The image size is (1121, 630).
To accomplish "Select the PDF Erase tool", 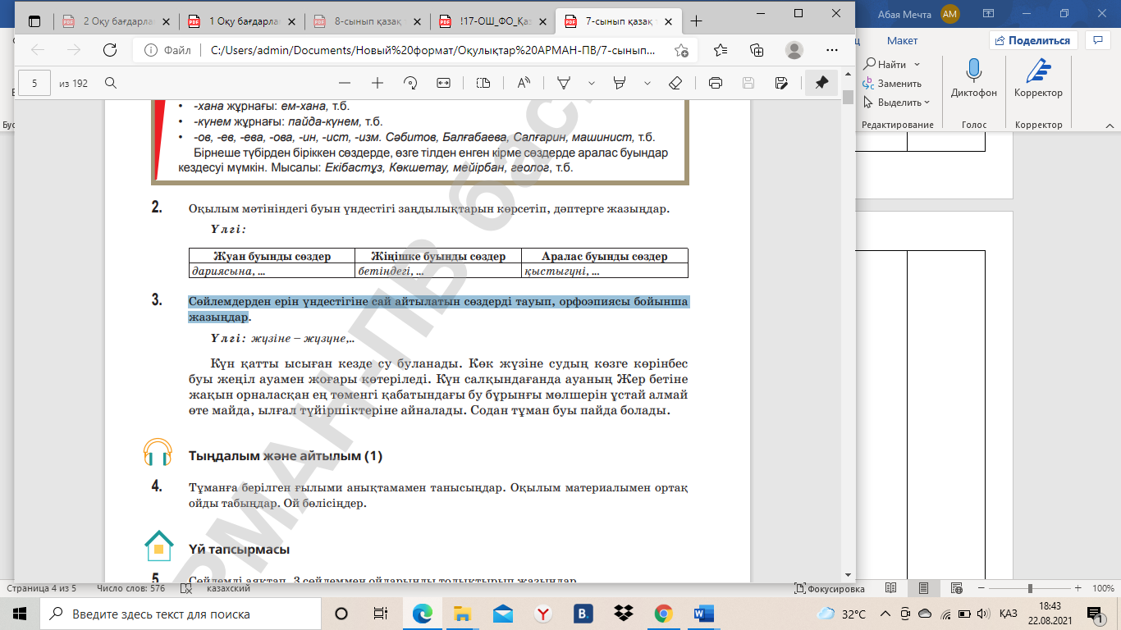I will pyautogui.click(x=675, y=83).
